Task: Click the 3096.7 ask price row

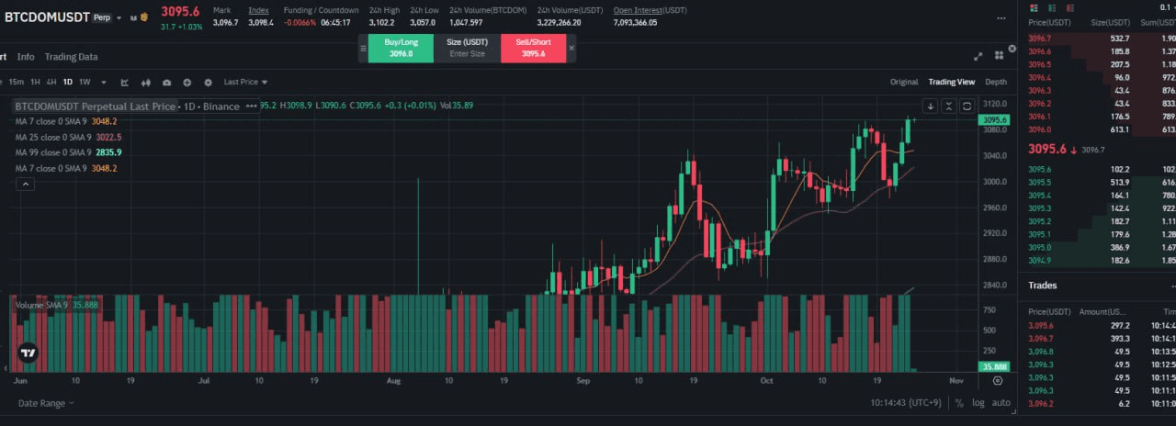Action: 1098,39
